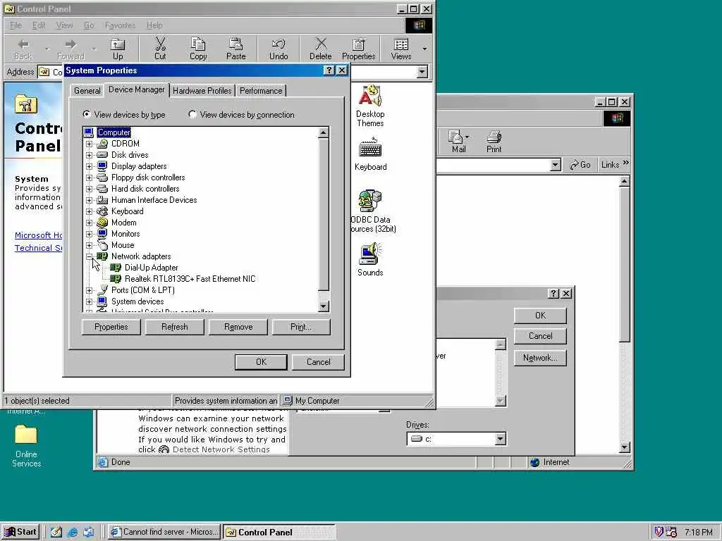Viewport: 722px width, 541px height.
Task: Click the Go button in the browser address bar
Action: click(580, 165)
